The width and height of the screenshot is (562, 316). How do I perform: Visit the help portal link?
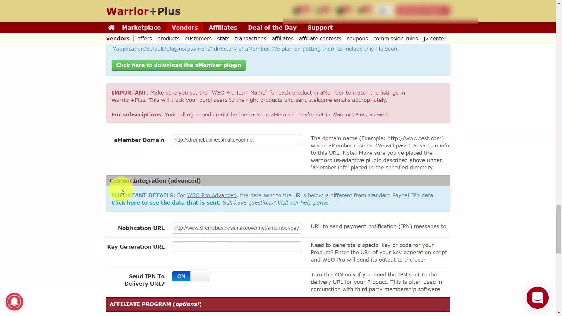303,203
